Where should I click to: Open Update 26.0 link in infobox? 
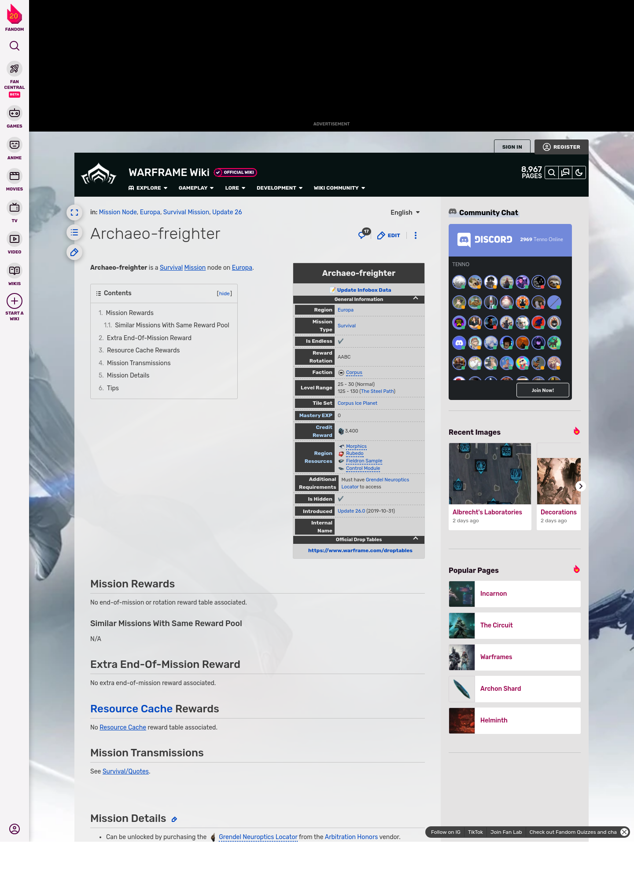coord(351,511)
